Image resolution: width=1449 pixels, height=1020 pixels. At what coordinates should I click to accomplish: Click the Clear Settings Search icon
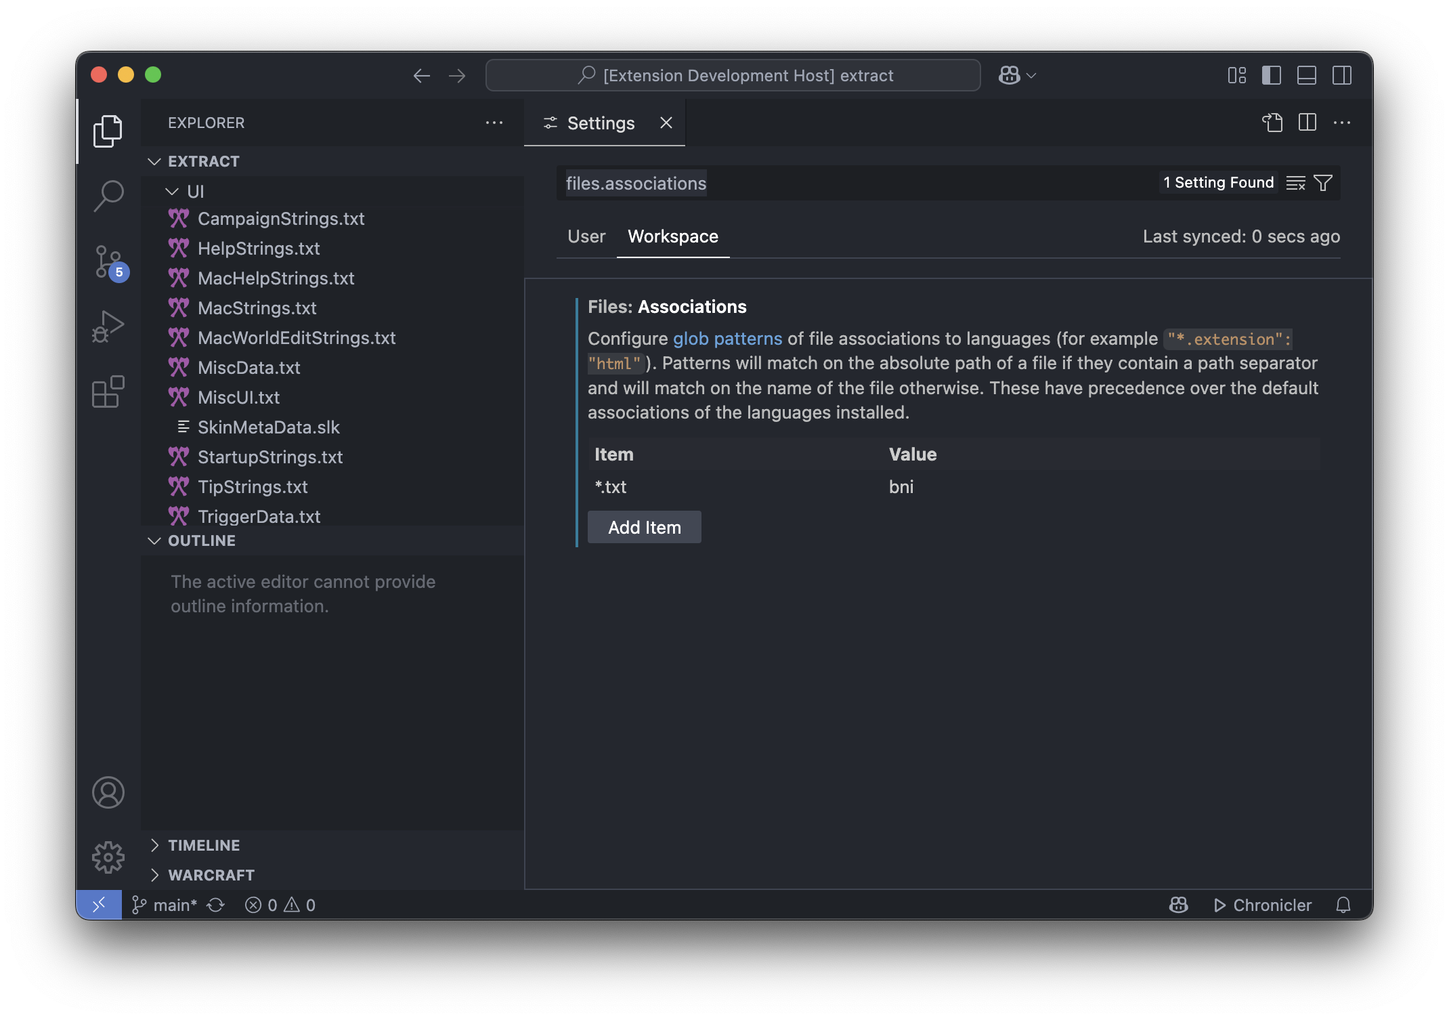(x=1295, y=183)
